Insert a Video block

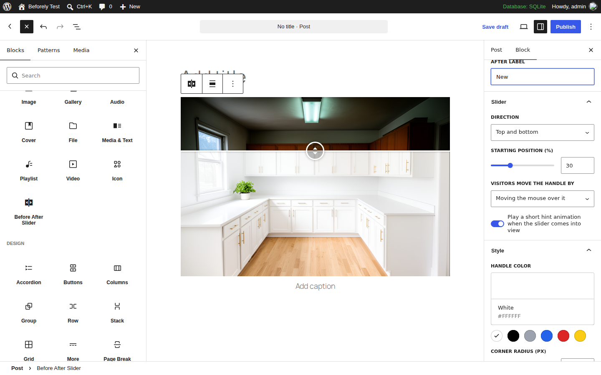[x=73, y=170]
